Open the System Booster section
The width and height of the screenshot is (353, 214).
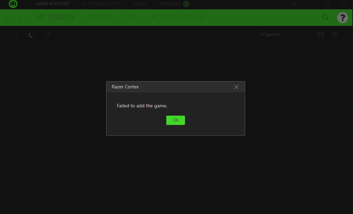point(101,4)
